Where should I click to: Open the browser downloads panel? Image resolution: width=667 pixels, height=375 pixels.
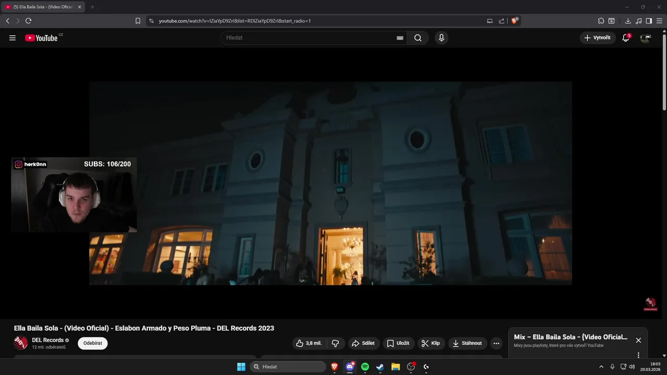click(x=628, y=21)
